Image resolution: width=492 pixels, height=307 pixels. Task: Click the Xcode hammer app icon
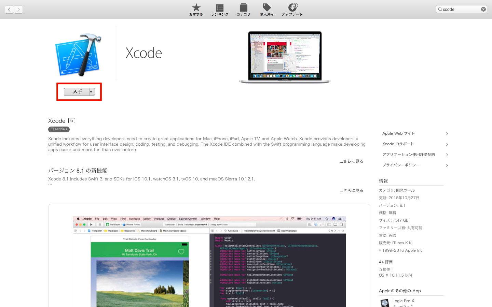click(79, 55)
